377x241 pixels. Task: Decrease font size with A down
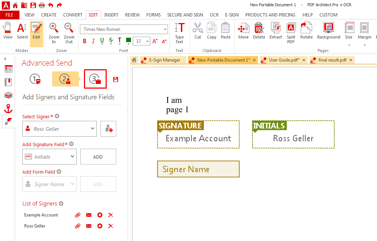[164, 41]
